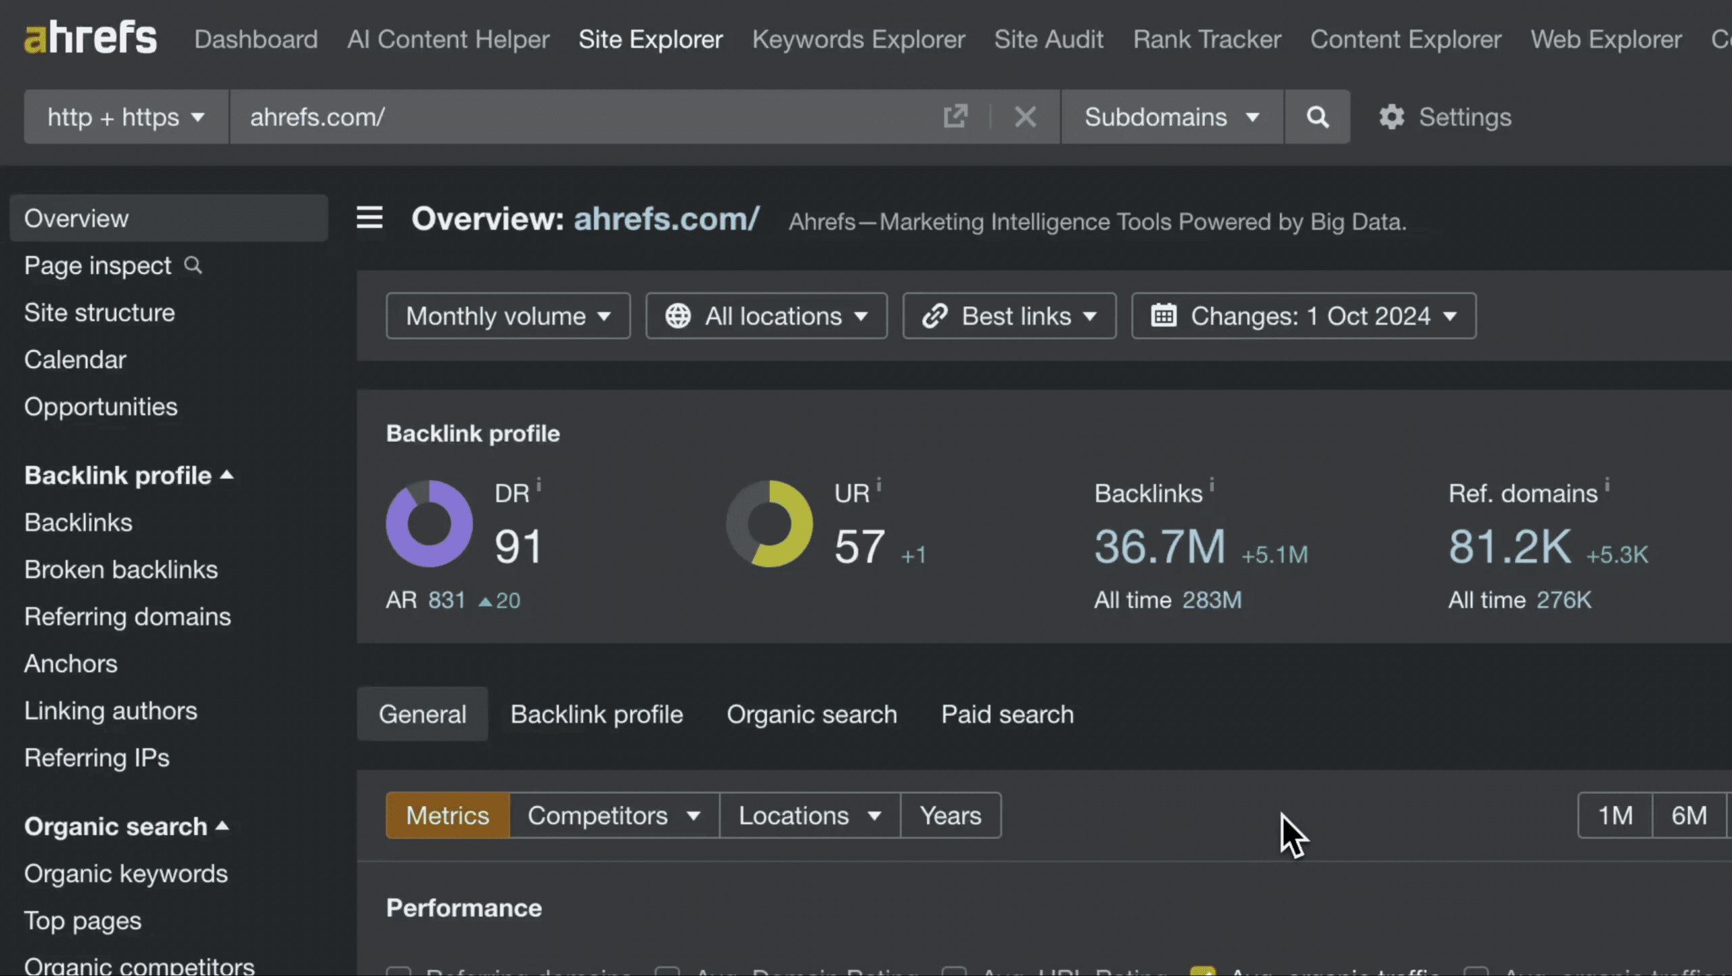This screenshot has width=1732, height=976.
Task: Open Referring domains in the sidebar
Action: [x=127, y=617]
